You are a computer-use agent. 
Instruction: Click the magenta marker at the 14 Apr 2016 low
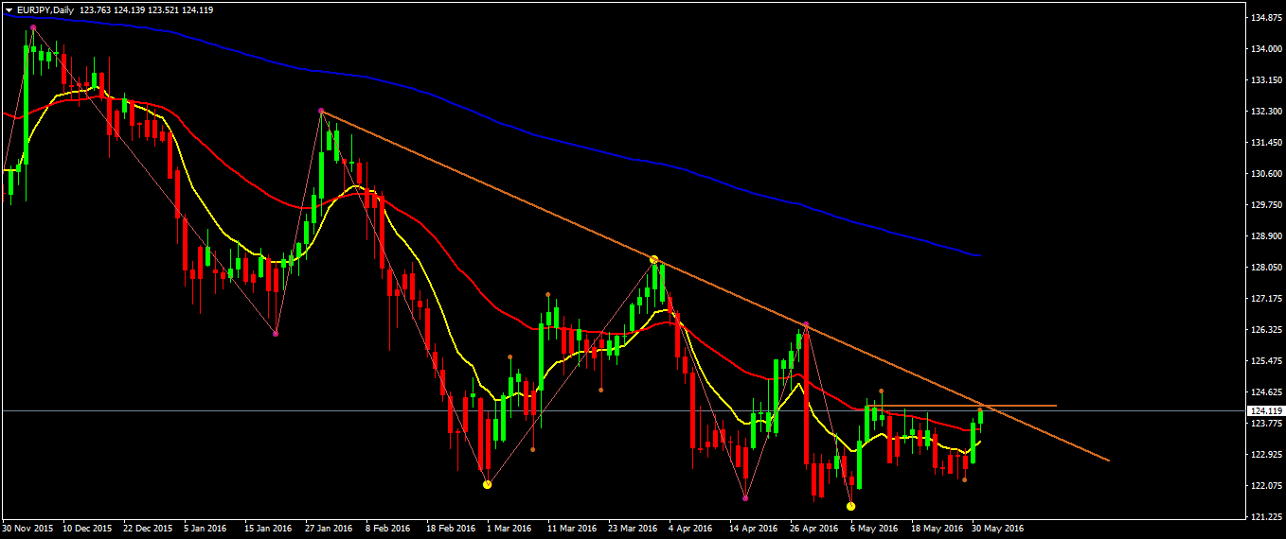coord(746,497)
